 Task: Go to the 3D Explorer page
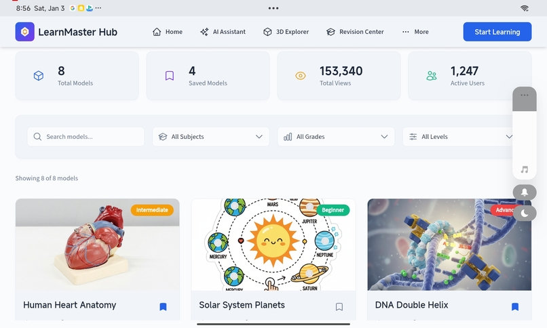click(x=286, y=32)
